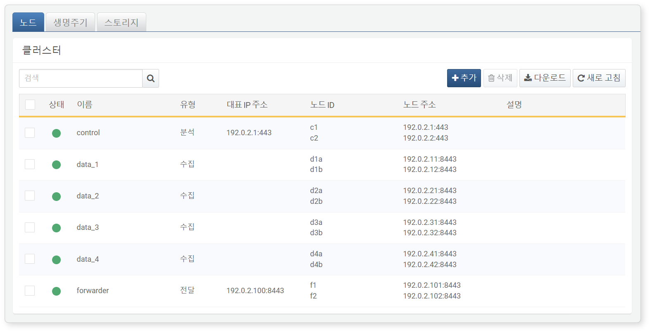Screen dimensions: 650x332
Task: Click node address 192.0.2.42:8443
Action: (430, 265)
